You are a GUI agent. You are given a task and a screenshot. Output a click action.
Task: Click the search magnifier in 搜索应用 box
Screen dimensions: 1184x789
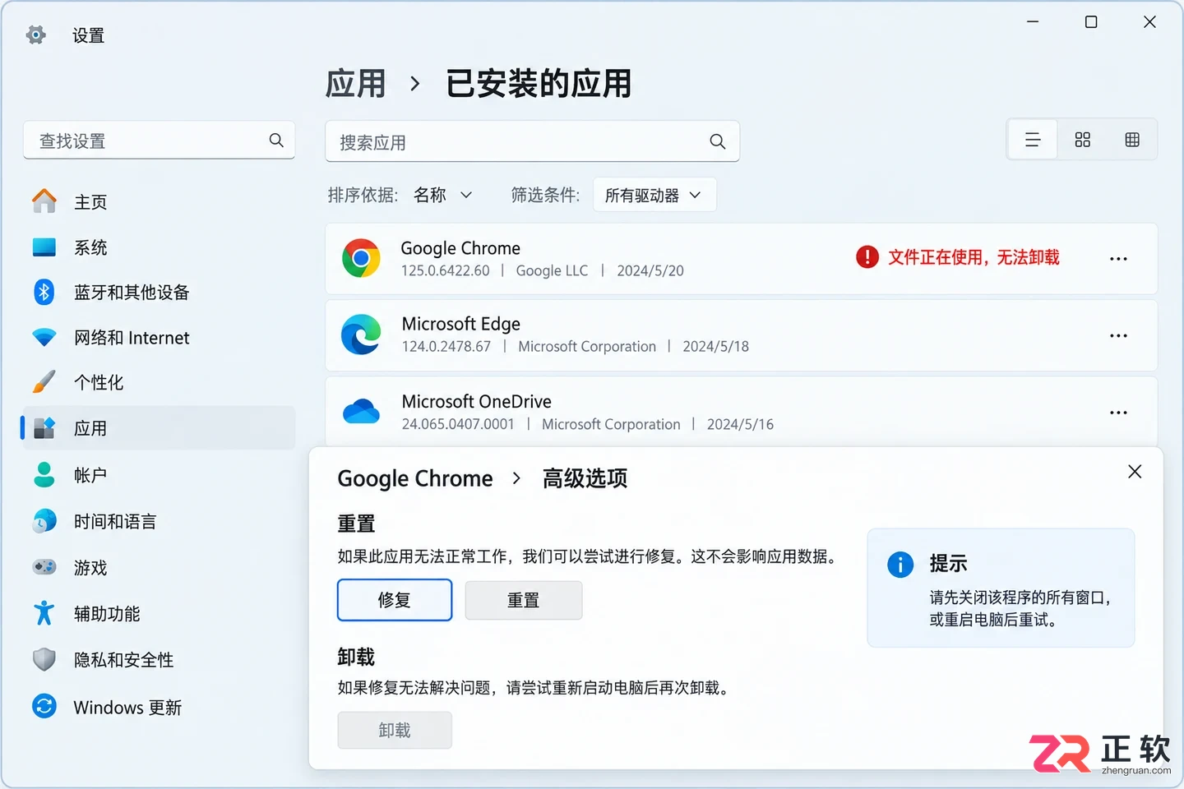click(718, 141)
